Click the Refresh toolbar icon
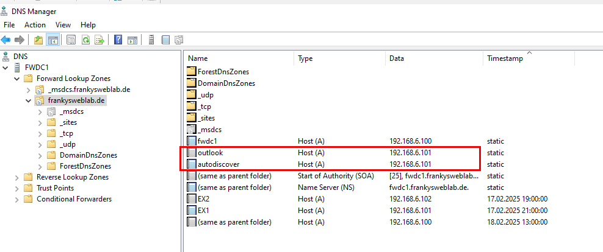This screenshot has height=252, width=603. [85, 40]
